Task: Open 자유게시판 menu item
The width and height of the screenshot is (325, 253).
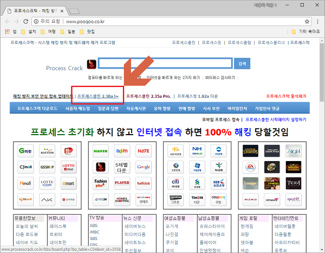Action: (x=136, y=109)
